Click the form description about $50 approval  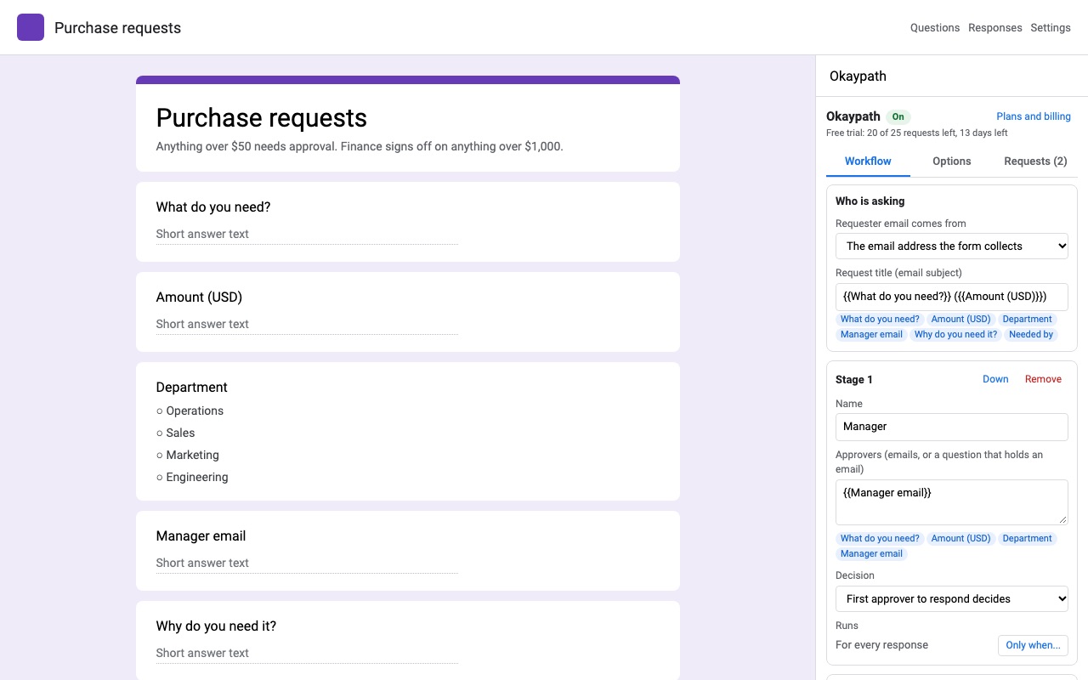tap(360, 146)
